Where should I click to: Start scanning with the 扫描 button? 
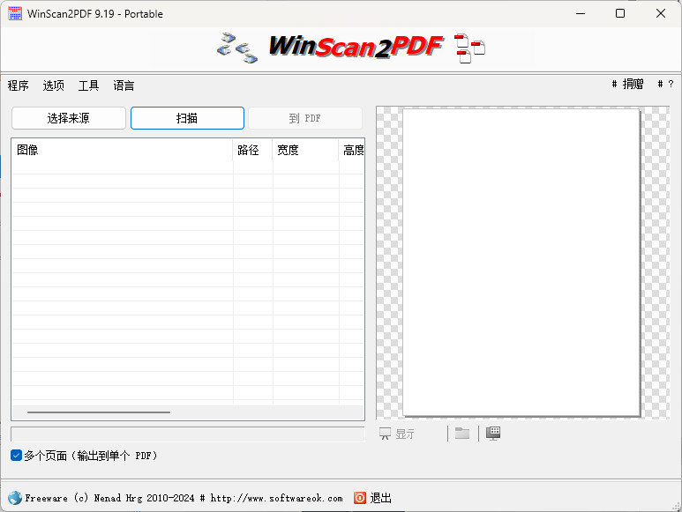click(x=187, y=118)
